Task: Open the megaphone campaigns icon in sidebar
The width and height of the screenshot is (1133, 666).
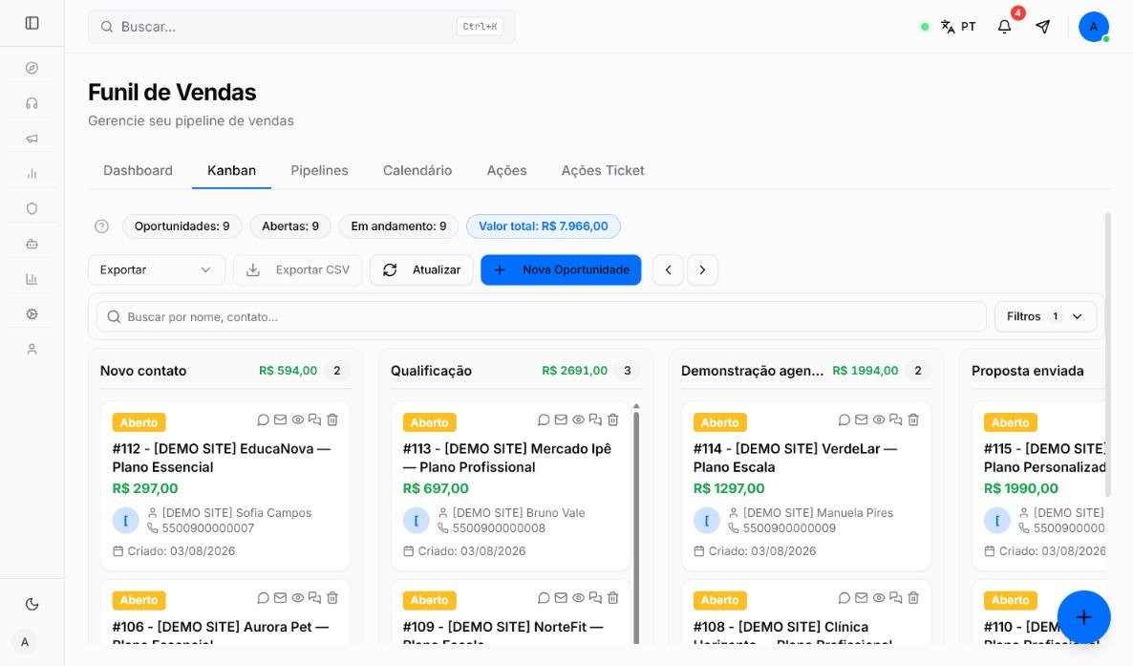Action: pos(32,139)
